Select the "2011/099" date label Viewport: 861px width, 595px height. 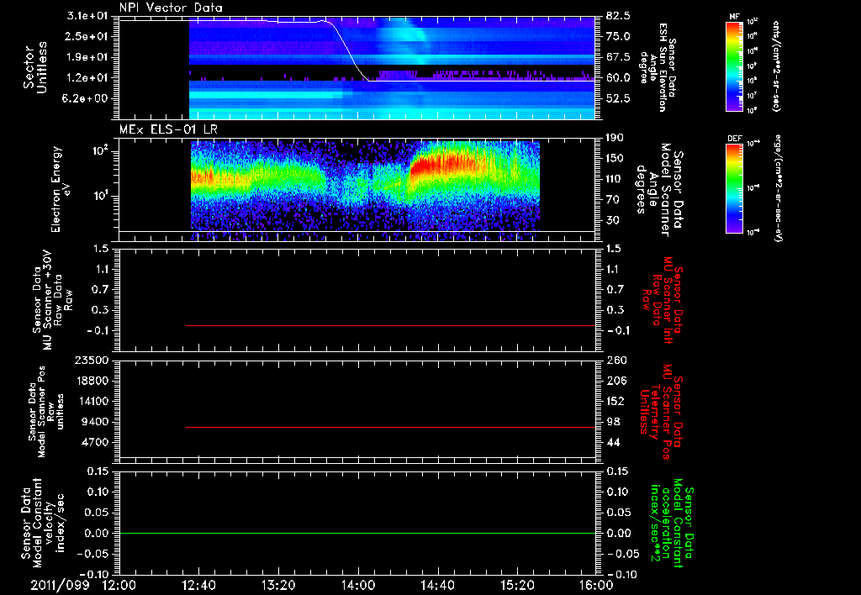[60, 585]
